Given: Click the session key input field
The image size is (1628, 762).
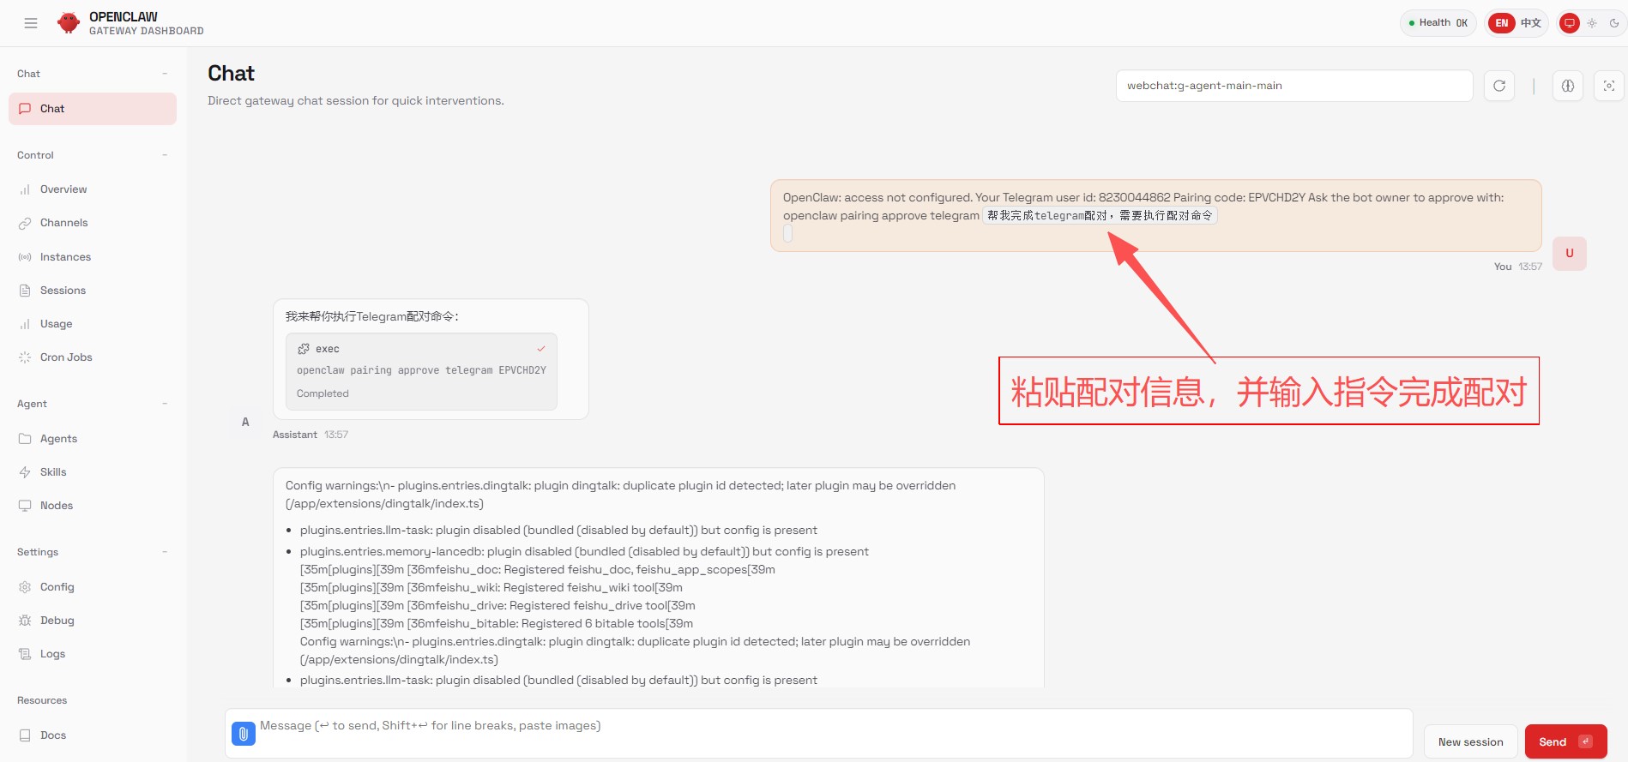Looking at the screenshot, I should click(x=1293, y=86).
